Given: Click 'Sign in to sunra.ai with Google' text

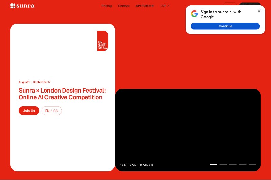Looking at the screenshot, I should [221, 14].
